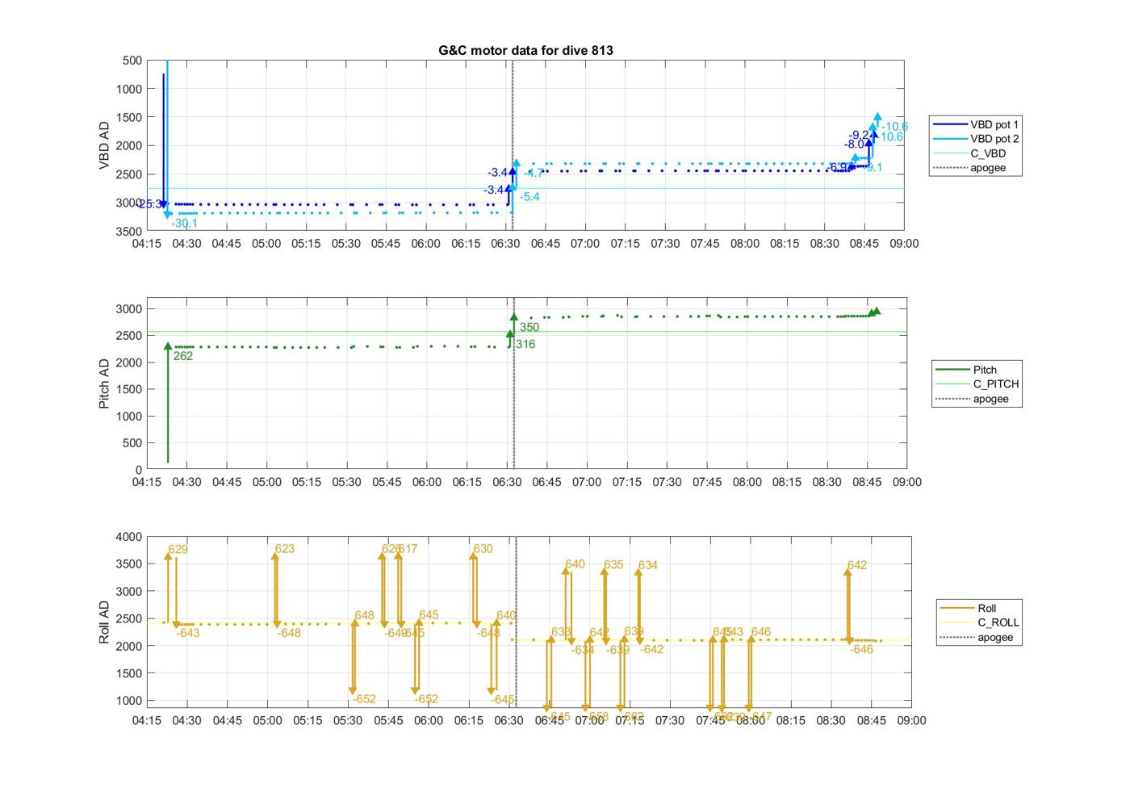
Task: Select 'C_PITCH' legend entry
Action: pyautogui.click(x=995, y=384)
